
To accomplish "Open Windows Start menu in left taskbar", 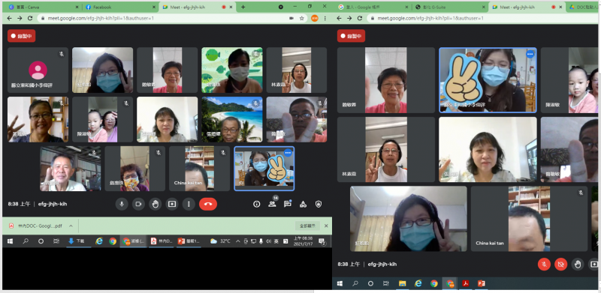I will pos(10,241).
